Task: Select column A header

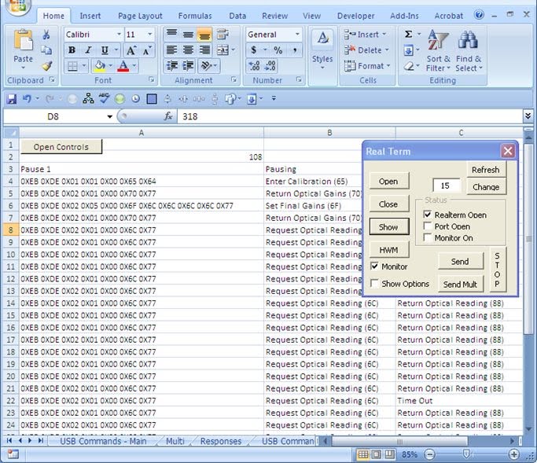Action: pos(142,133)
